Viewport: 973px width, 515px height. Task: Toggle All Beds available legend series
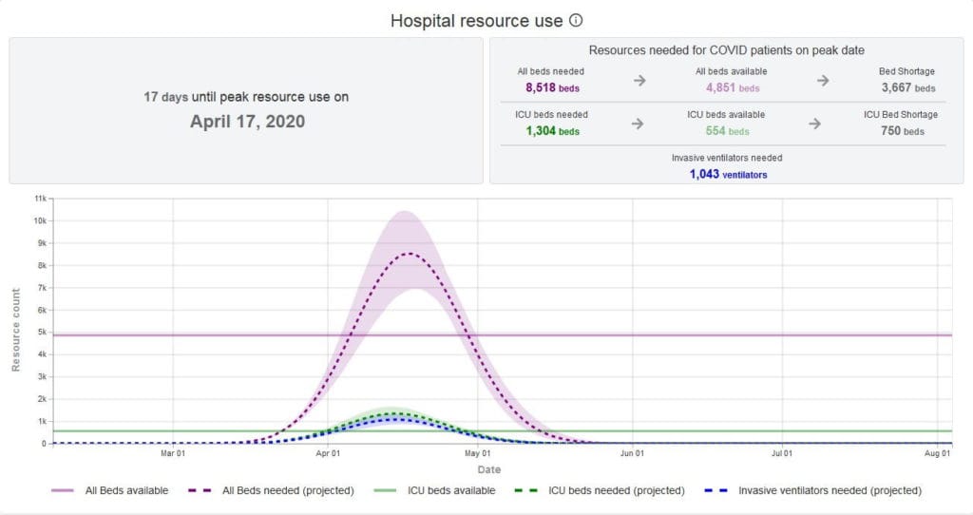[x=110, y=490]
